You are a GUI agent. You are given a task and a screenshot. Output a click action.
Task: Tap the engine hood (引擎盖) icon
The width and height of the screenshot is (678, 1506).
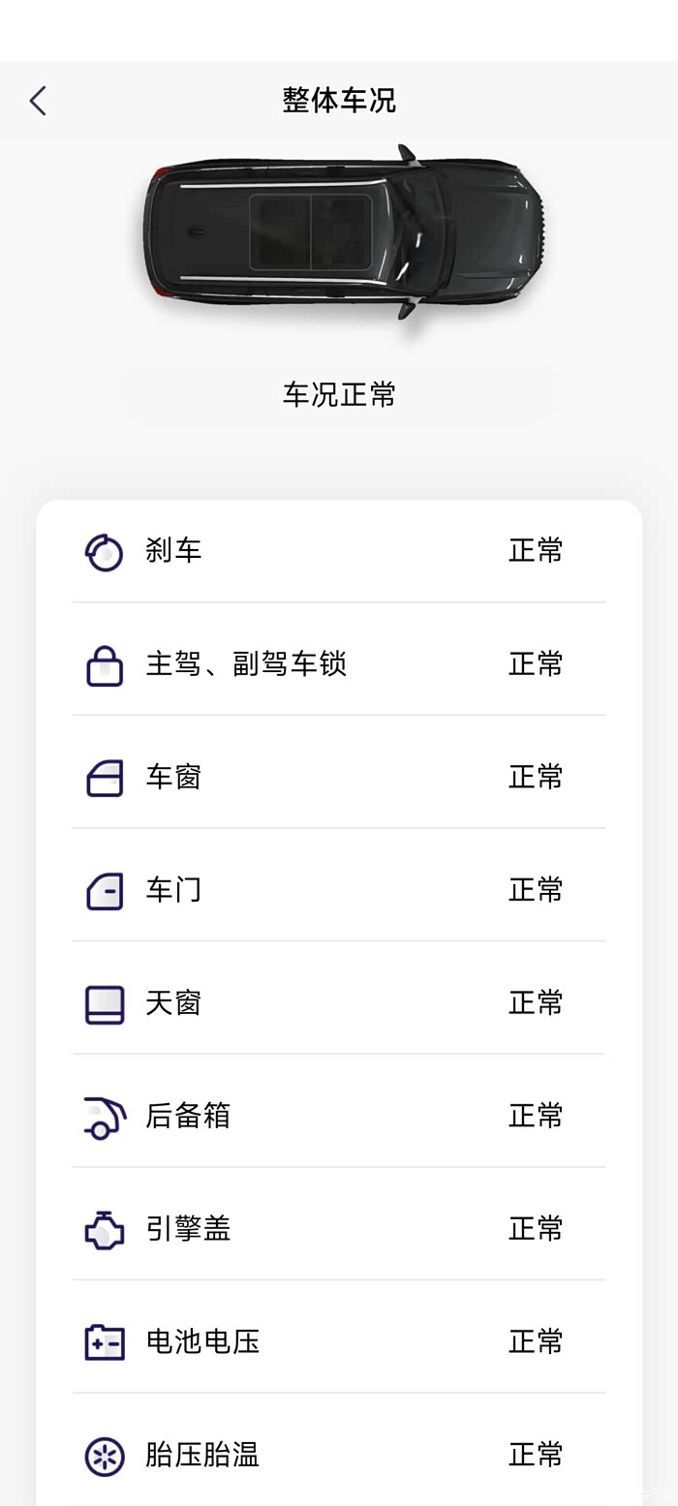pyautogui.click(x=104, y=1230)
